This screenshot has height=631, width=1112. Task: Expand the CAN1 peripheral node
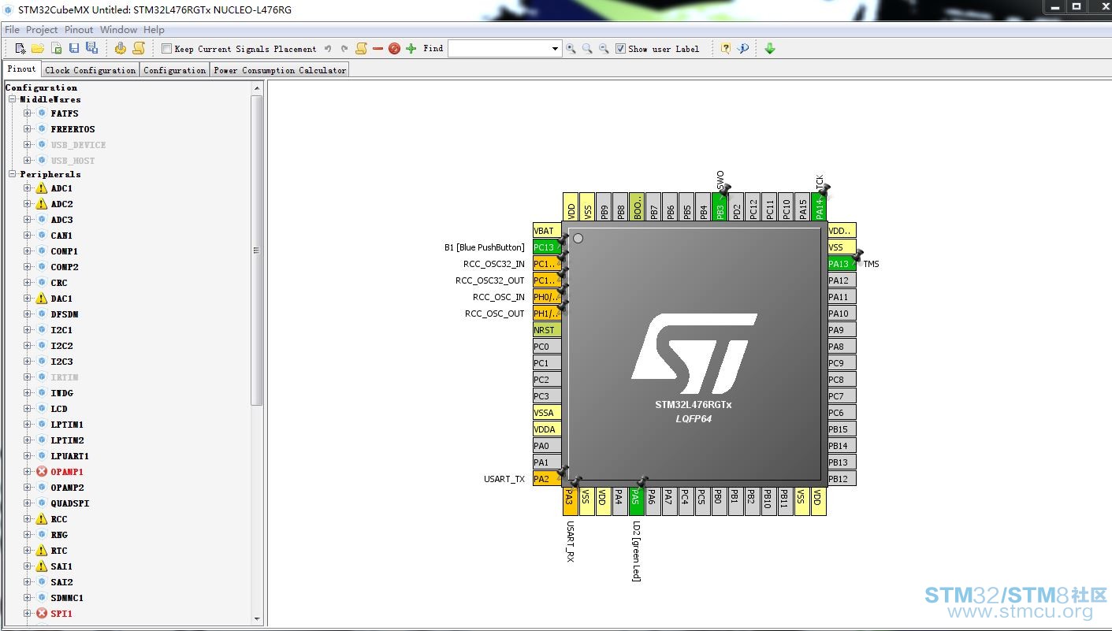[28, 236]
